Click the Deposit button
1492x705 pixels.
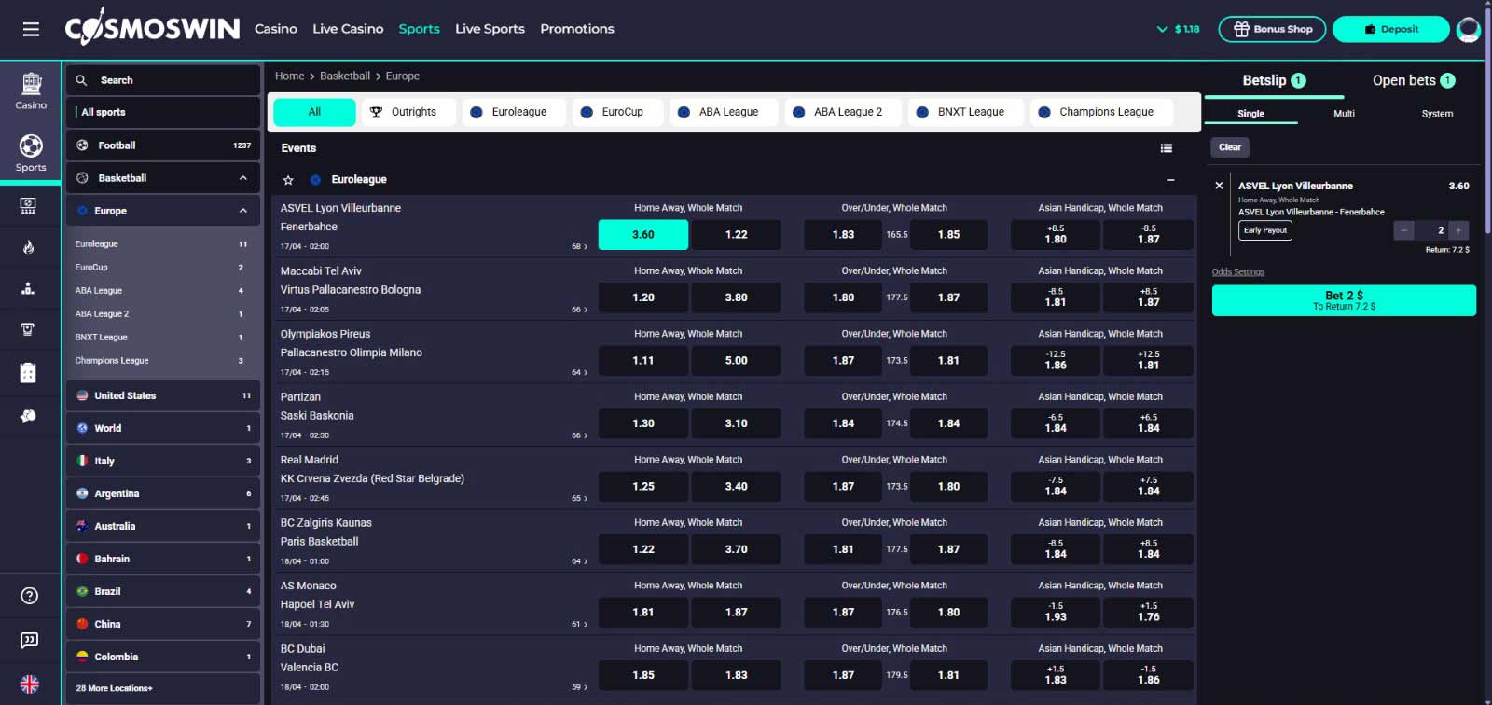pyautogui.click(x=1391, y=29)
